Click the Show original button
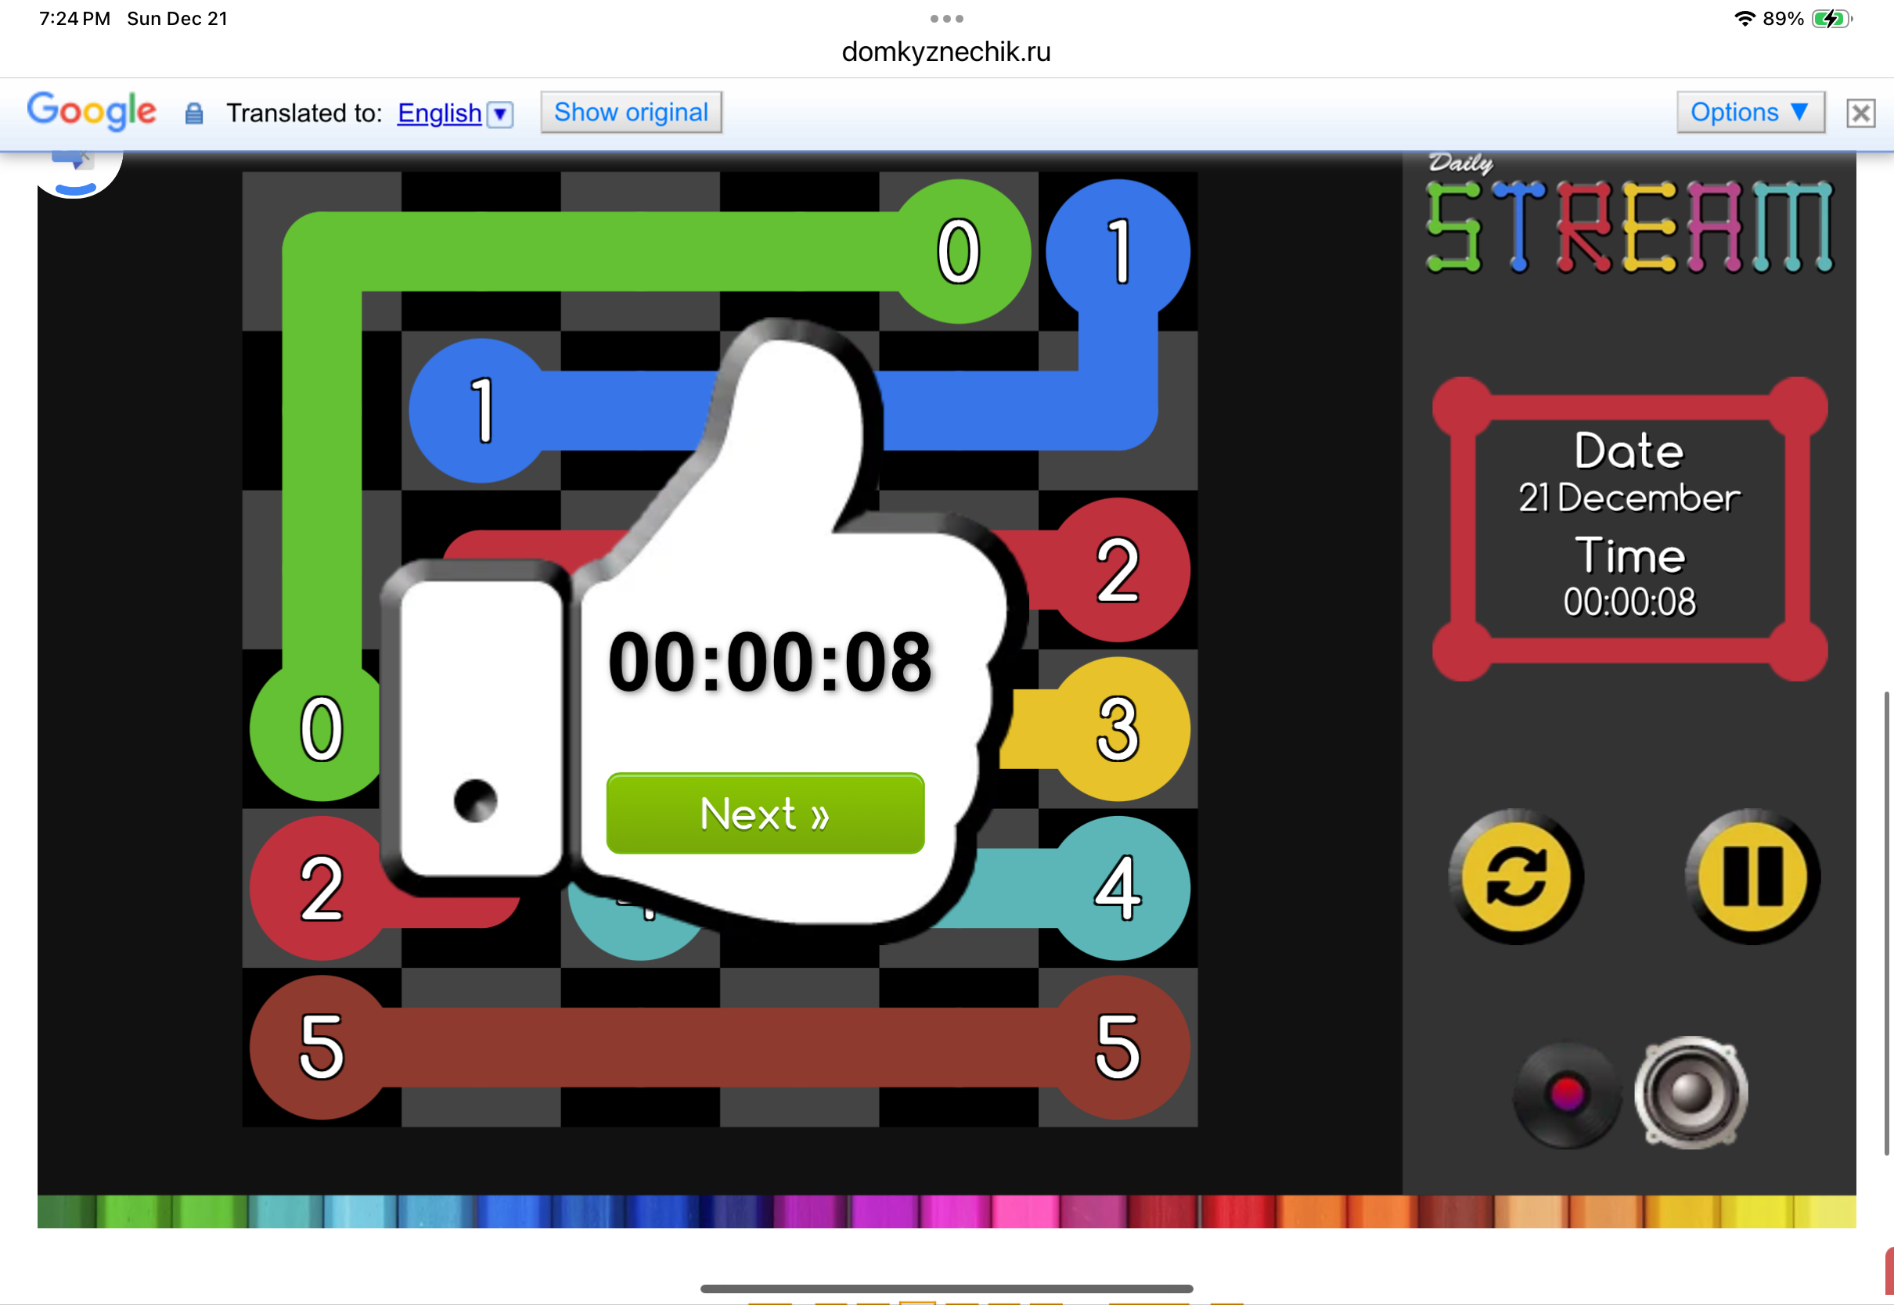 coord(631,112)
